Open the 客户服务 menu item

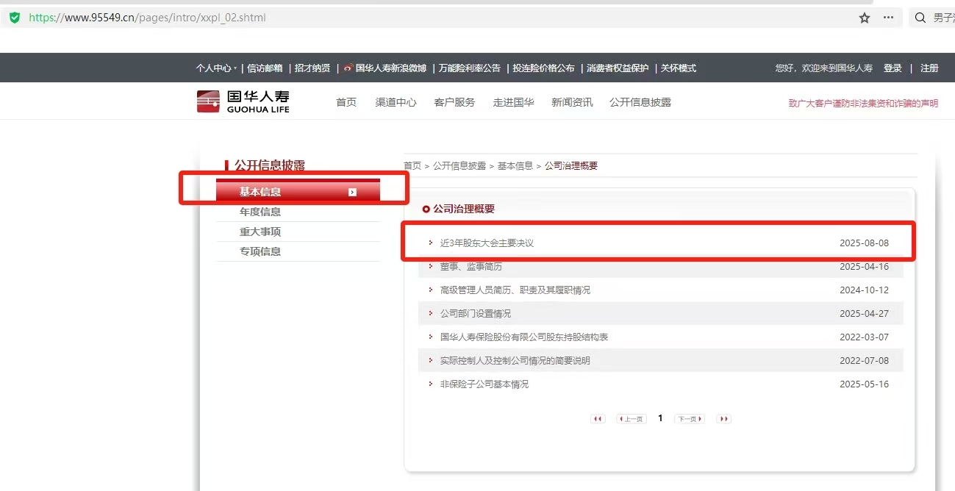click(454, 102)
